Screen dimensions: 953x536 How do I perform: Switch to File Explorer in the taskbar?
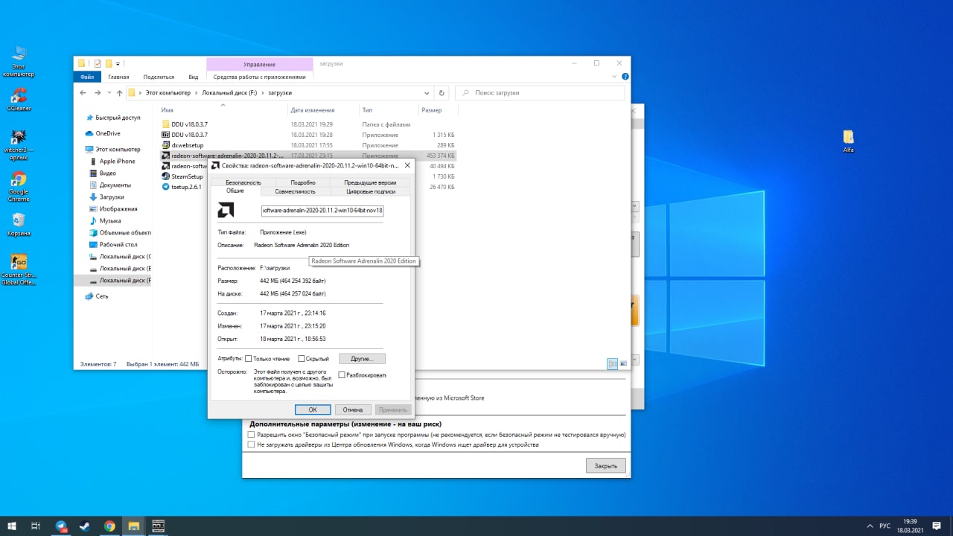[133, 526]
